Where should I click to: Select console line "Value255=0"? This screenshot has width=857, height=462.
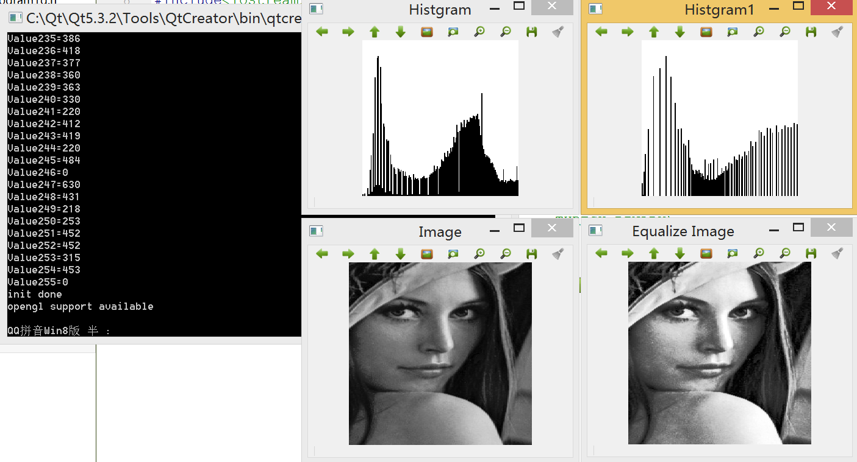tap(38, 282)
